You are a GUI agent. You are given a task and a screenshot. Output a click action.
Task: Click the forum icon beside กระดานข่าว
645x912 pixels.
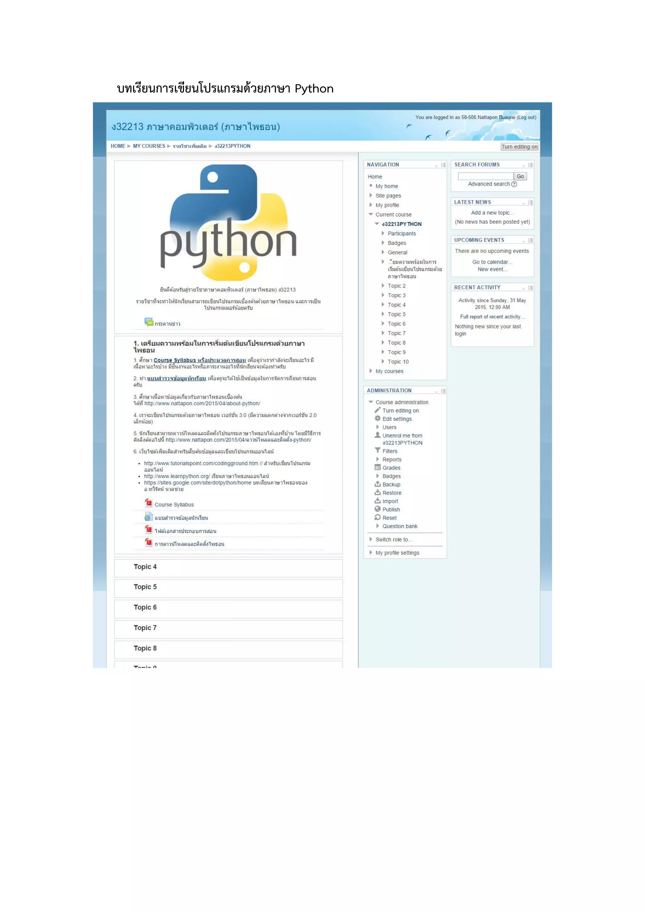(149, 322)
